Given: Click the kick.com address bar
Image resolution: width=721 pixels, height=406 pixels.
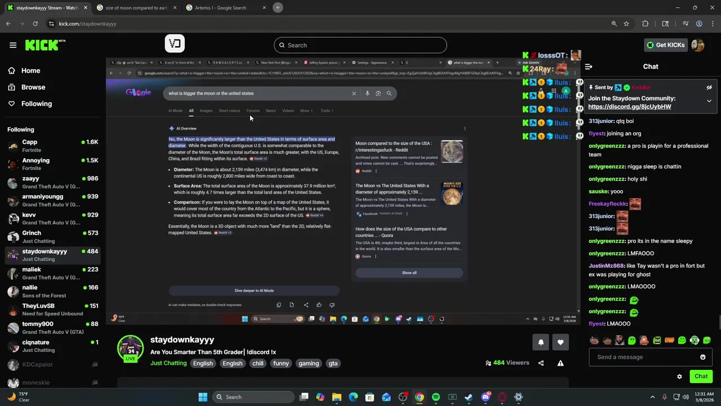Looking at the screenshot, I should [x=327, y=24].
